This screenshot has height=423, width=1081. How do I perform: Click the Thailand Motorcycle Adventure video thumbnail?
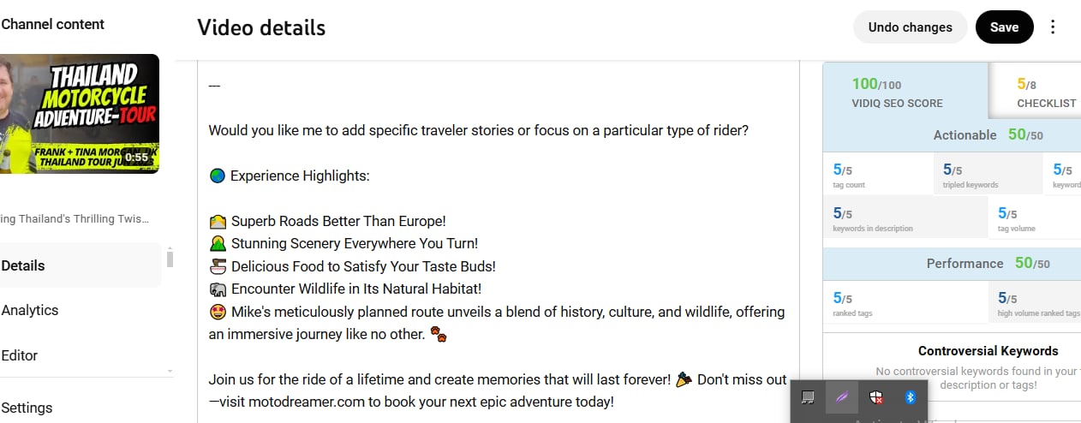79,114
